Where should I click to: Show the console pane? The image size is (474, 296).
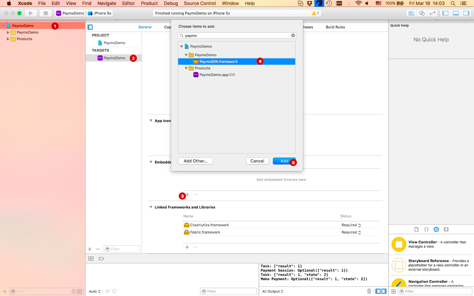[x=384, y=291]
